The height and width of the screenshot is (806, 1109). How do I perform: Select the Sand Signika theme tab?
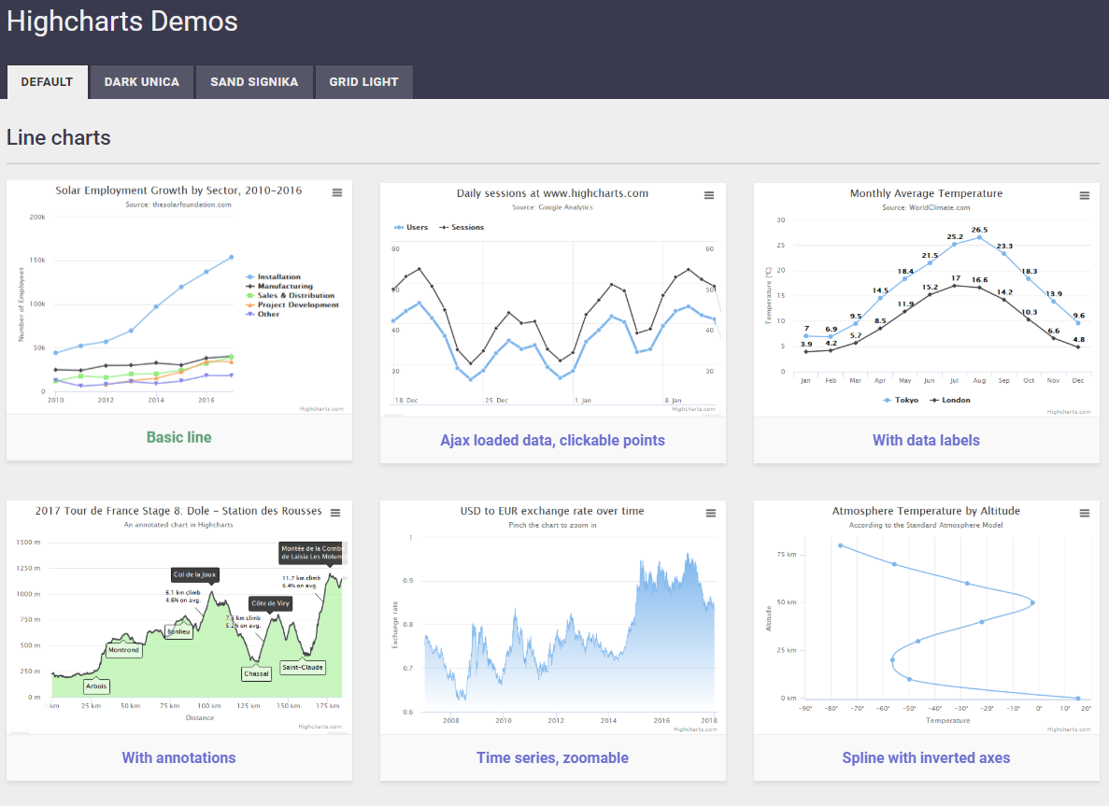click(254, 82)
